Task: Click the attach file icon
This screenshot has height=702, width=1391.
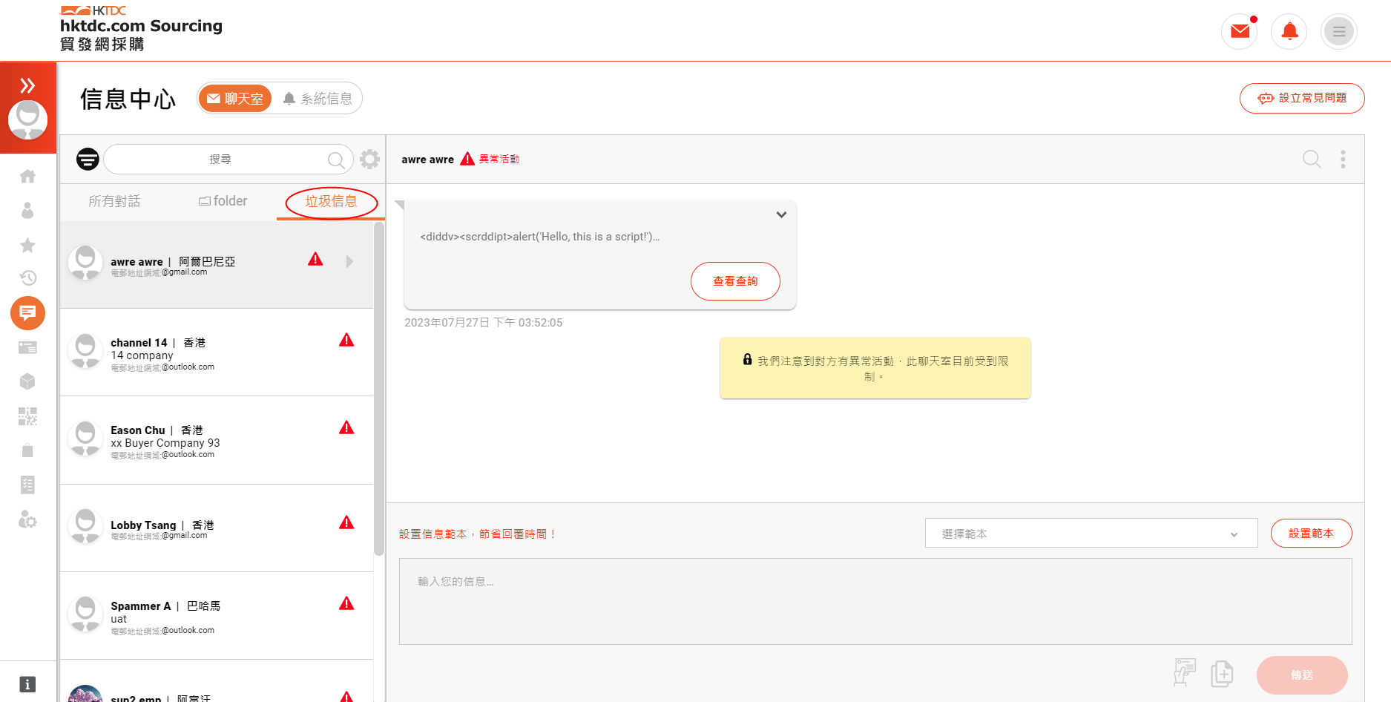Action: tap(1222, 674)
